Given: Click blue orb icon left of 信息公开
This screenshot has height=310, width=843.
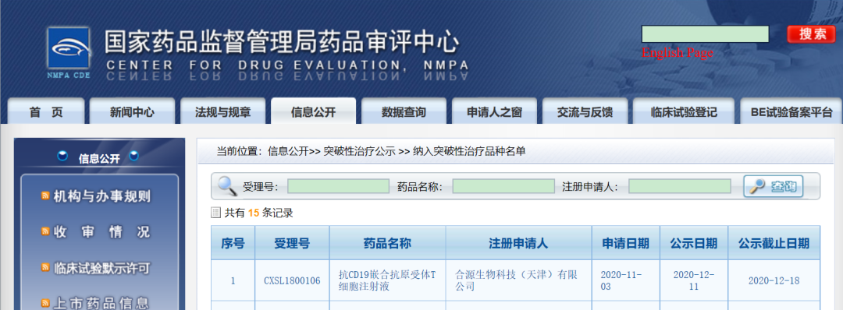Looking at the screenshot, I should [63, 156].
